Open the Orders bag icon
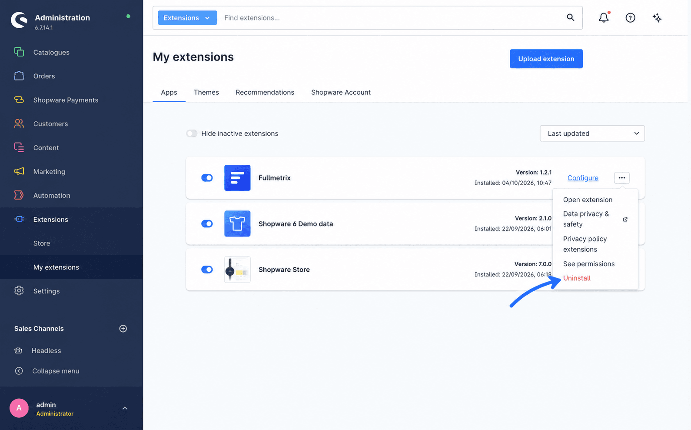The height and width of the screenshot is (430, 691). click(19, 76)
